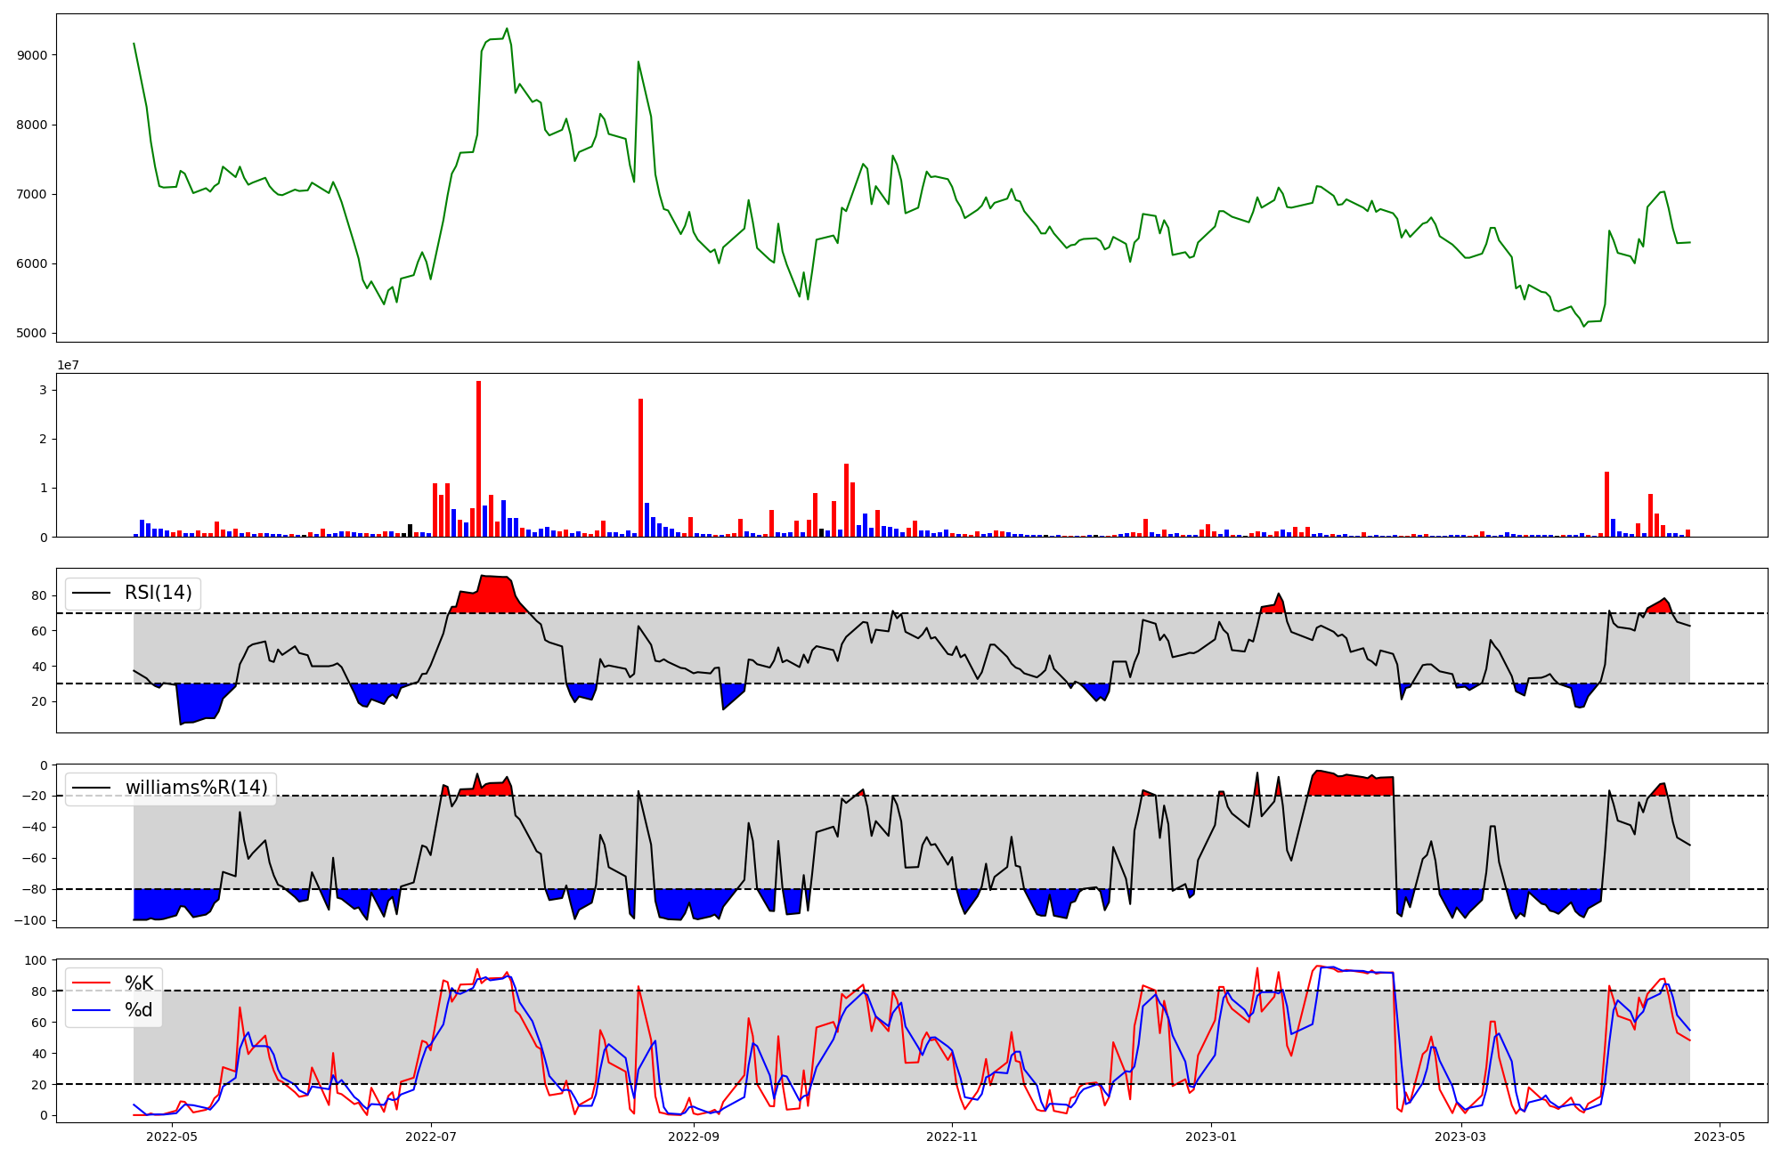Click the 9000 price axis label
Screen dimensions: 1781x1157
point(32,55)
